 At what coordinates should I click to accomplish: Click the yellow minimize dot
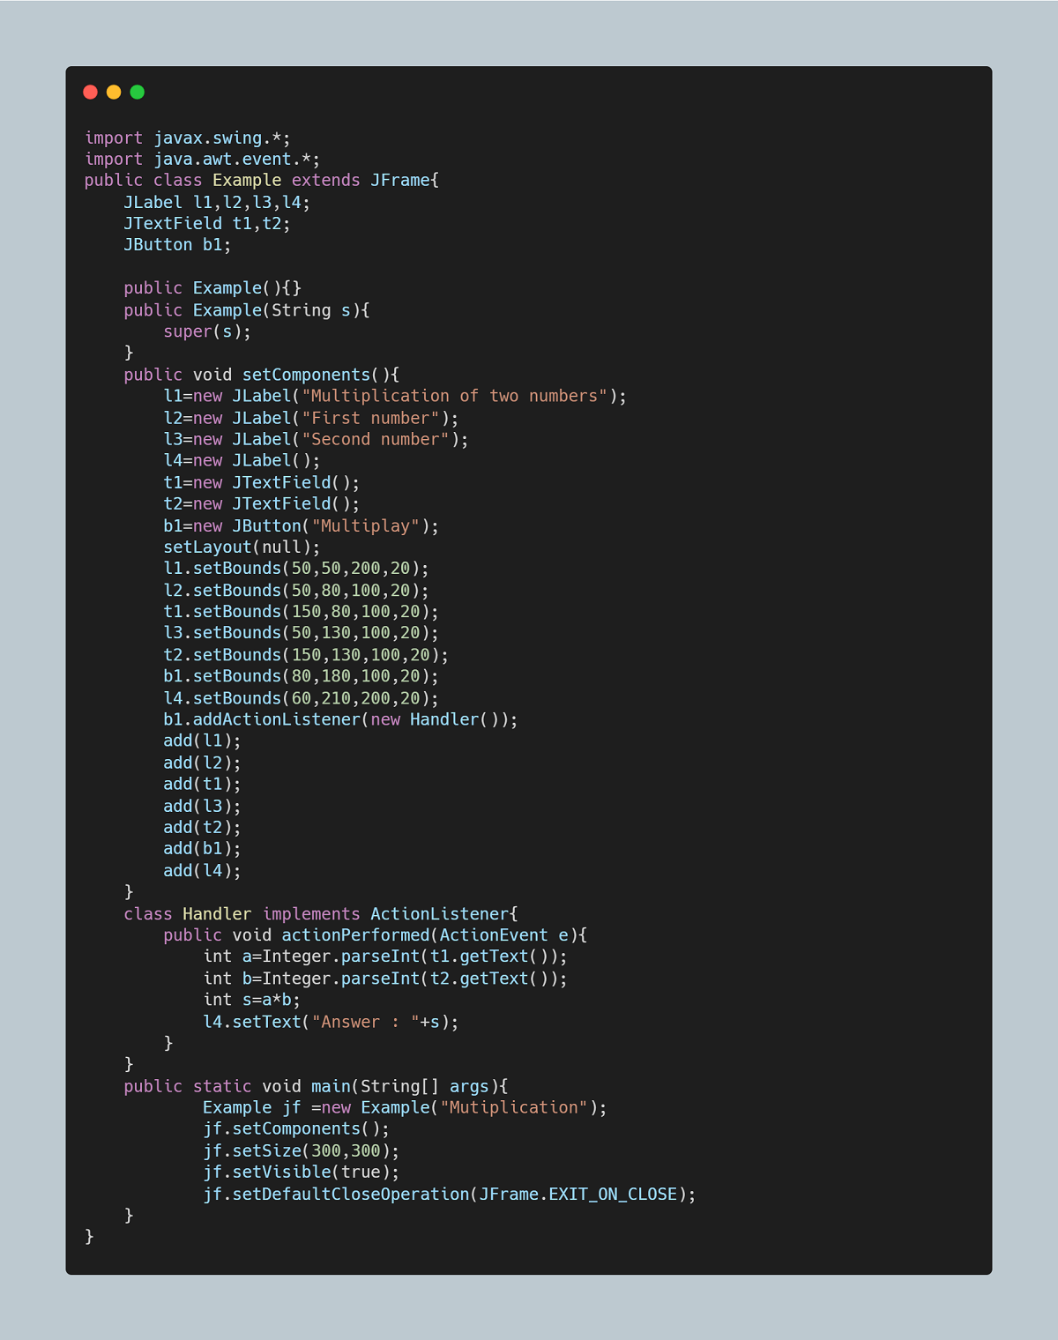tap(114, 92)
